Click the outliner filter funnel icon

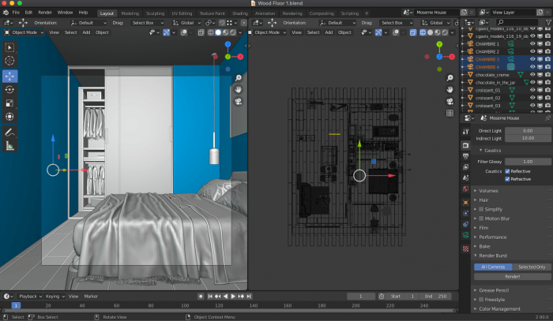click(x=548, y=22)
